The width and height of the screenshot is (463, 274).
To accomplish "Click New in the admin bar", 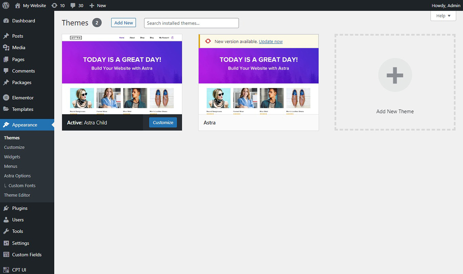I will (x=101, y=5).
